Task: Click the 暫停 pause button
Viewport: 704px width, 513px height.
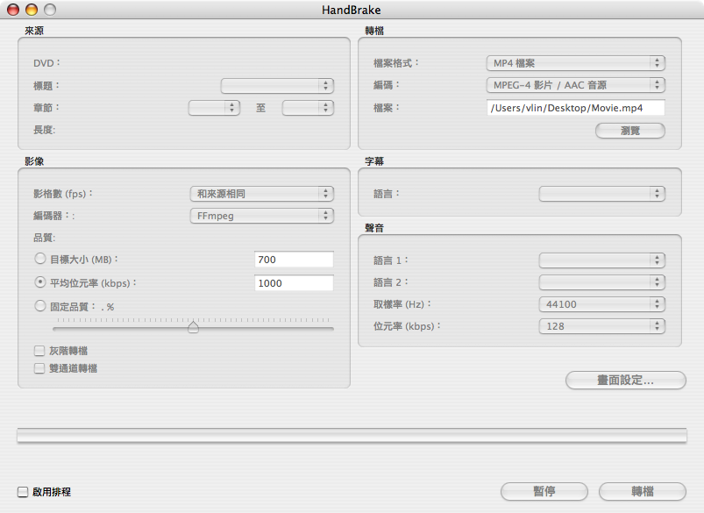Action: click(x=544, y=491)
